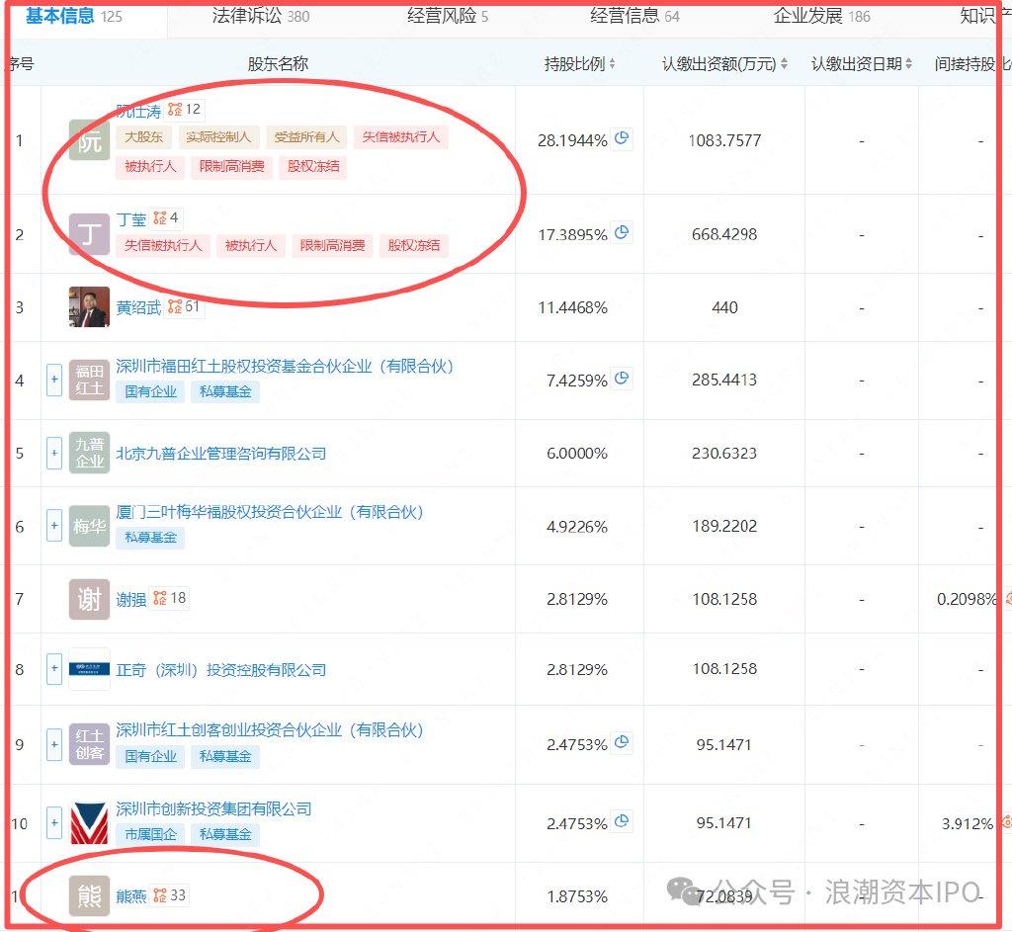Expand row 6 厦门三叶梅华福 details

(54, 526)
